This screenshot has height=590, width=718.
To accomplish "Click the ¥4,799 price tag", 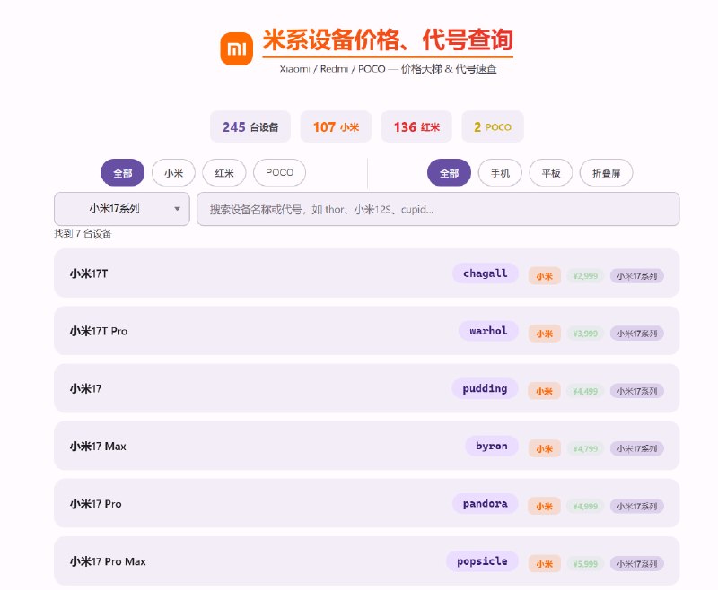I will 585,448.
